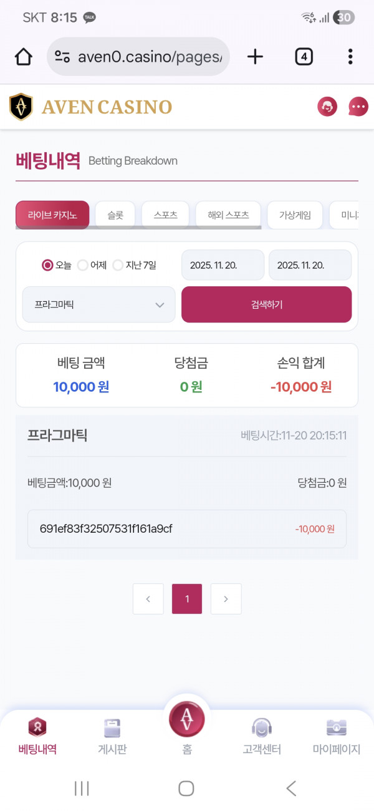Viewport: 374px width, 811px height.
Task: Select the 어제 radio button
Action: pyautogui.click(x=82, y=265)
